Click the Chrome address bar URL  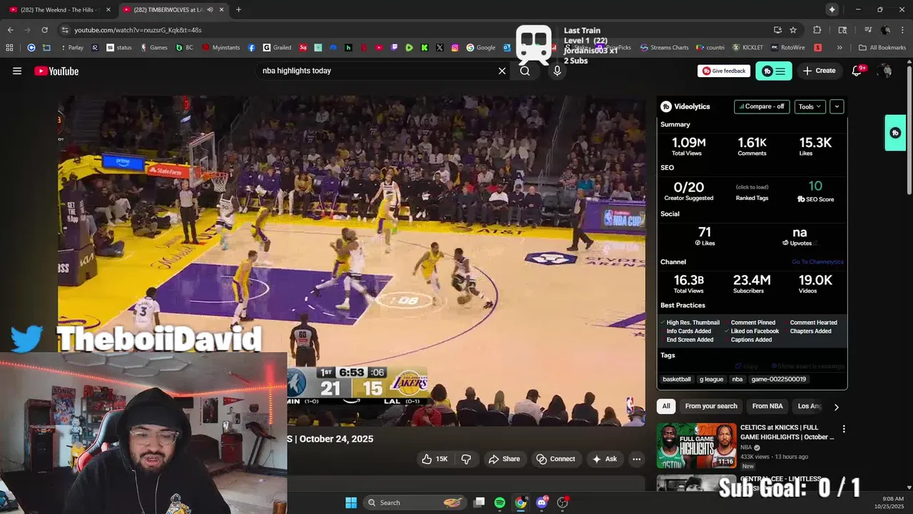tap(138, 30)
